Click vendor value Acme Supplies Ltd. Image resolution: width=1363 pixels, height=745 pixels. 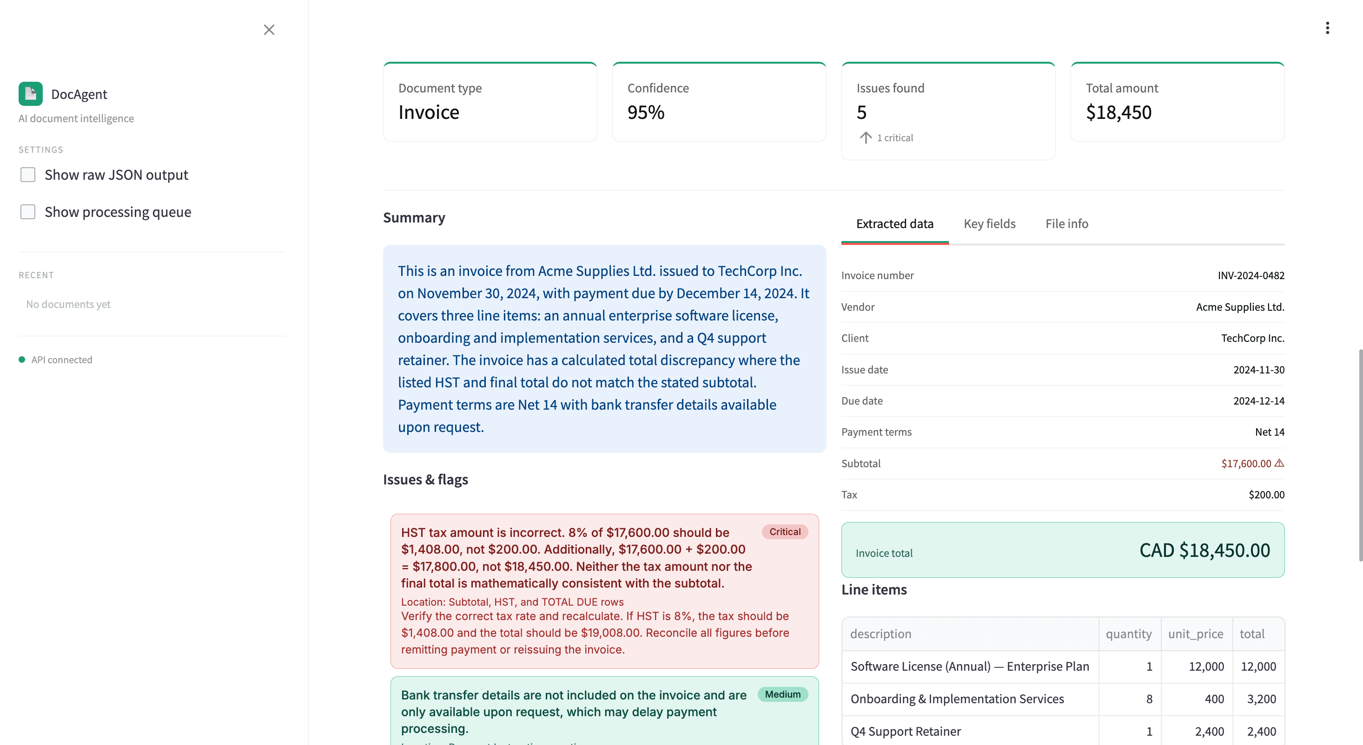click(x=1240, y=307)
